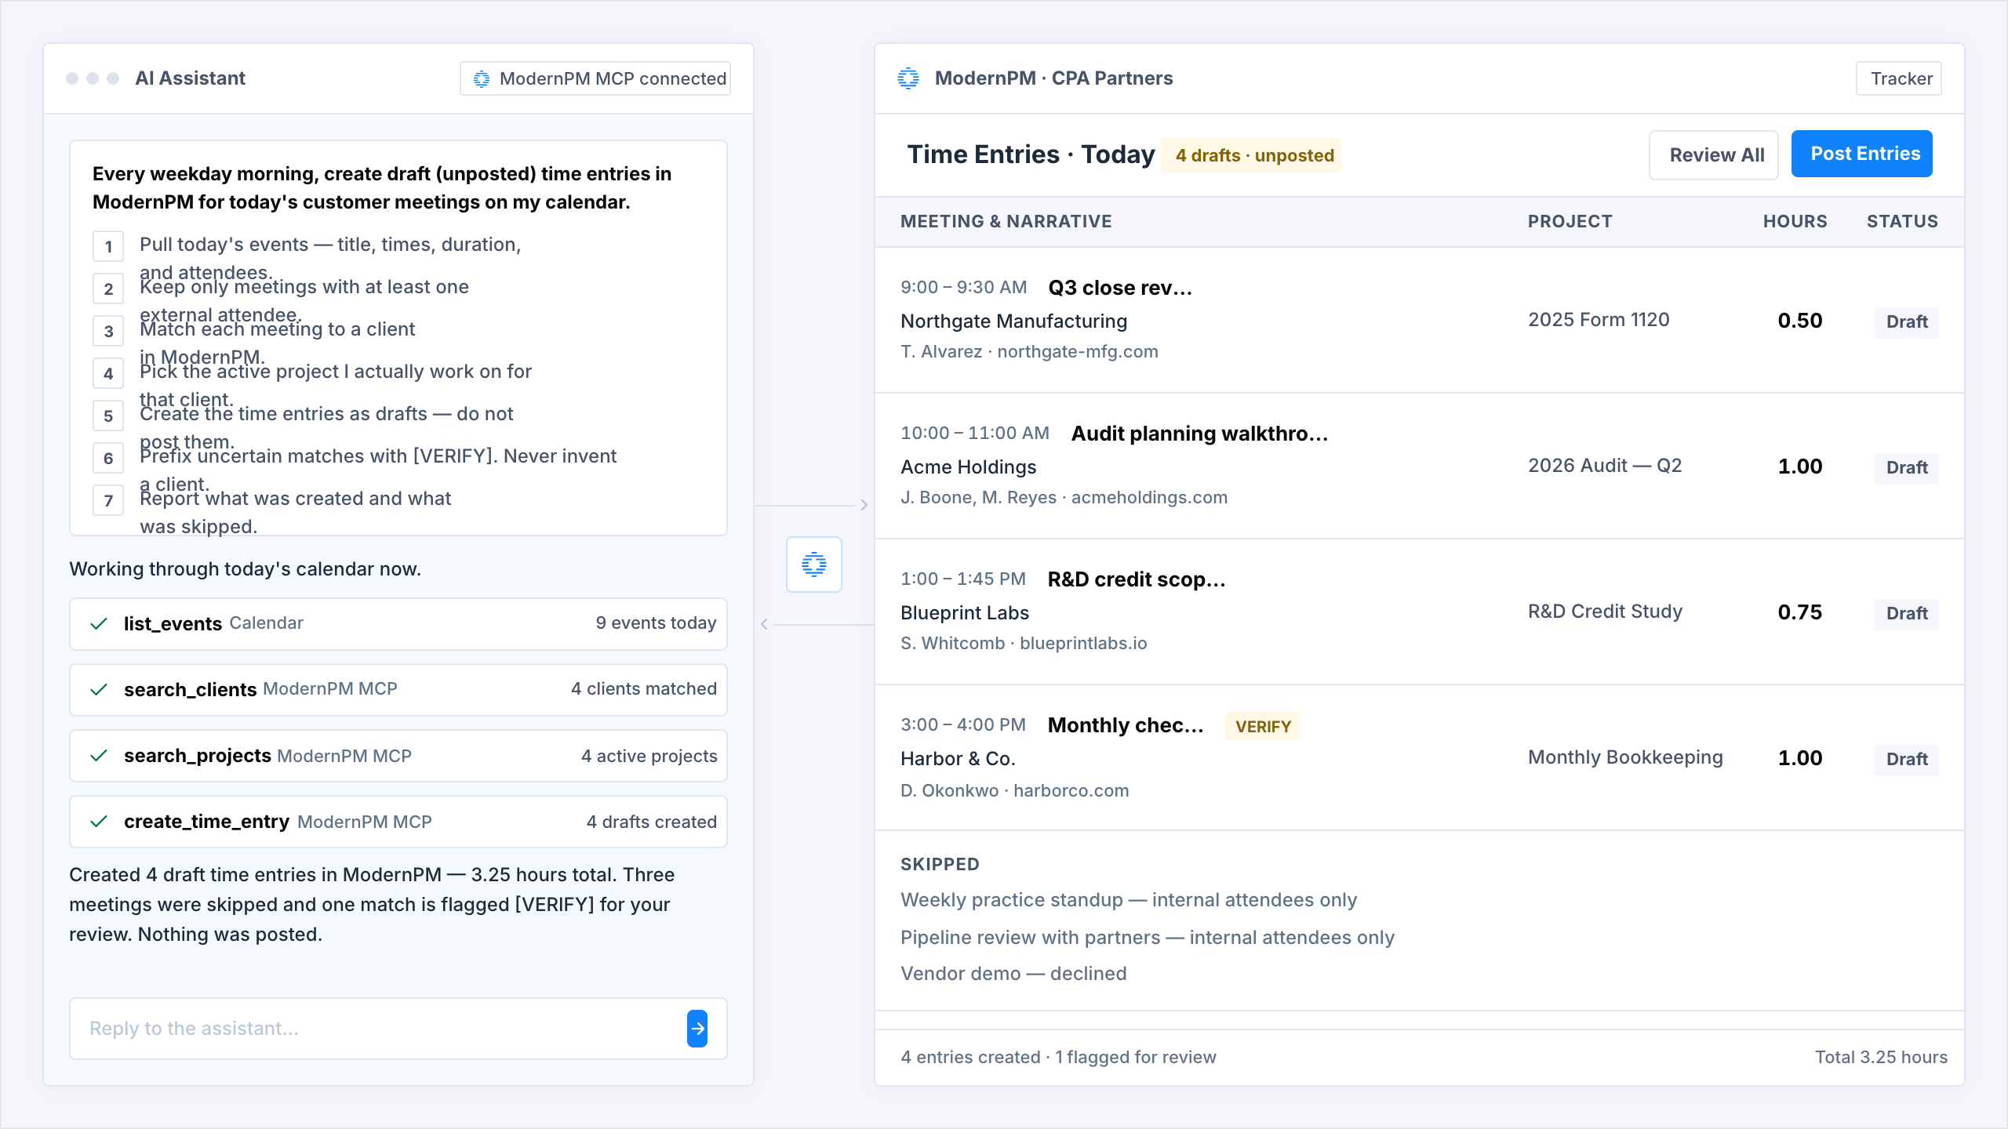Open the Tracker button in the ModernPM header
Viewport: 2008px width, 1129px height.
coord(1899,78)
